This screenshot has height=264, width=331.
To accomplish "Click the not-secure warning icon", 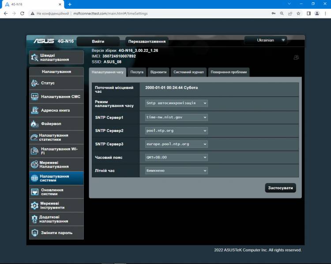I will pyautogui.click(x=32, y=14).
